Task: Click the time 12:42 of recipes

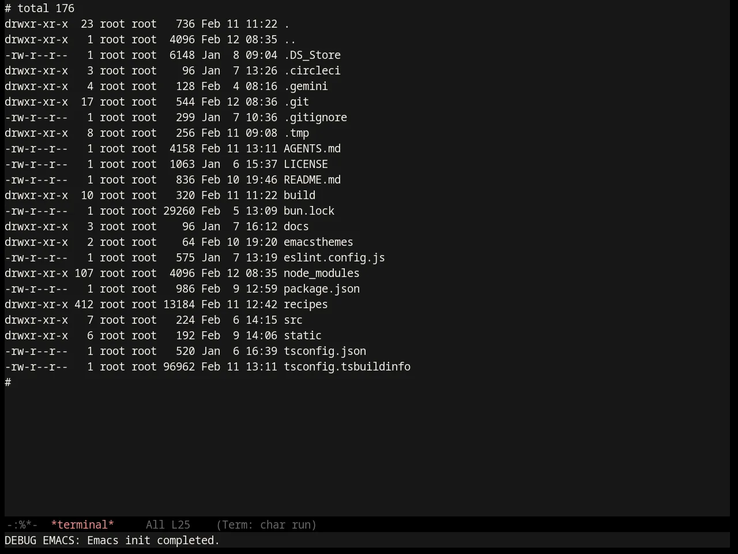Action: 261,304
